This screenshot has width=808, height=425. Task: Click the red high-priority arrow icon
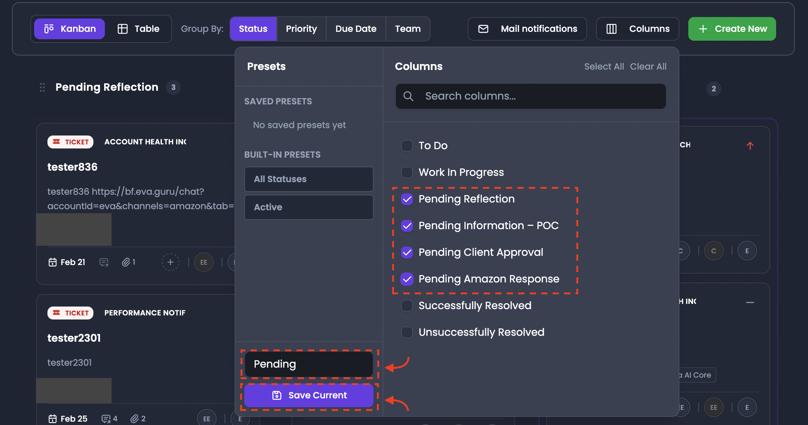(x=750, y=146)
